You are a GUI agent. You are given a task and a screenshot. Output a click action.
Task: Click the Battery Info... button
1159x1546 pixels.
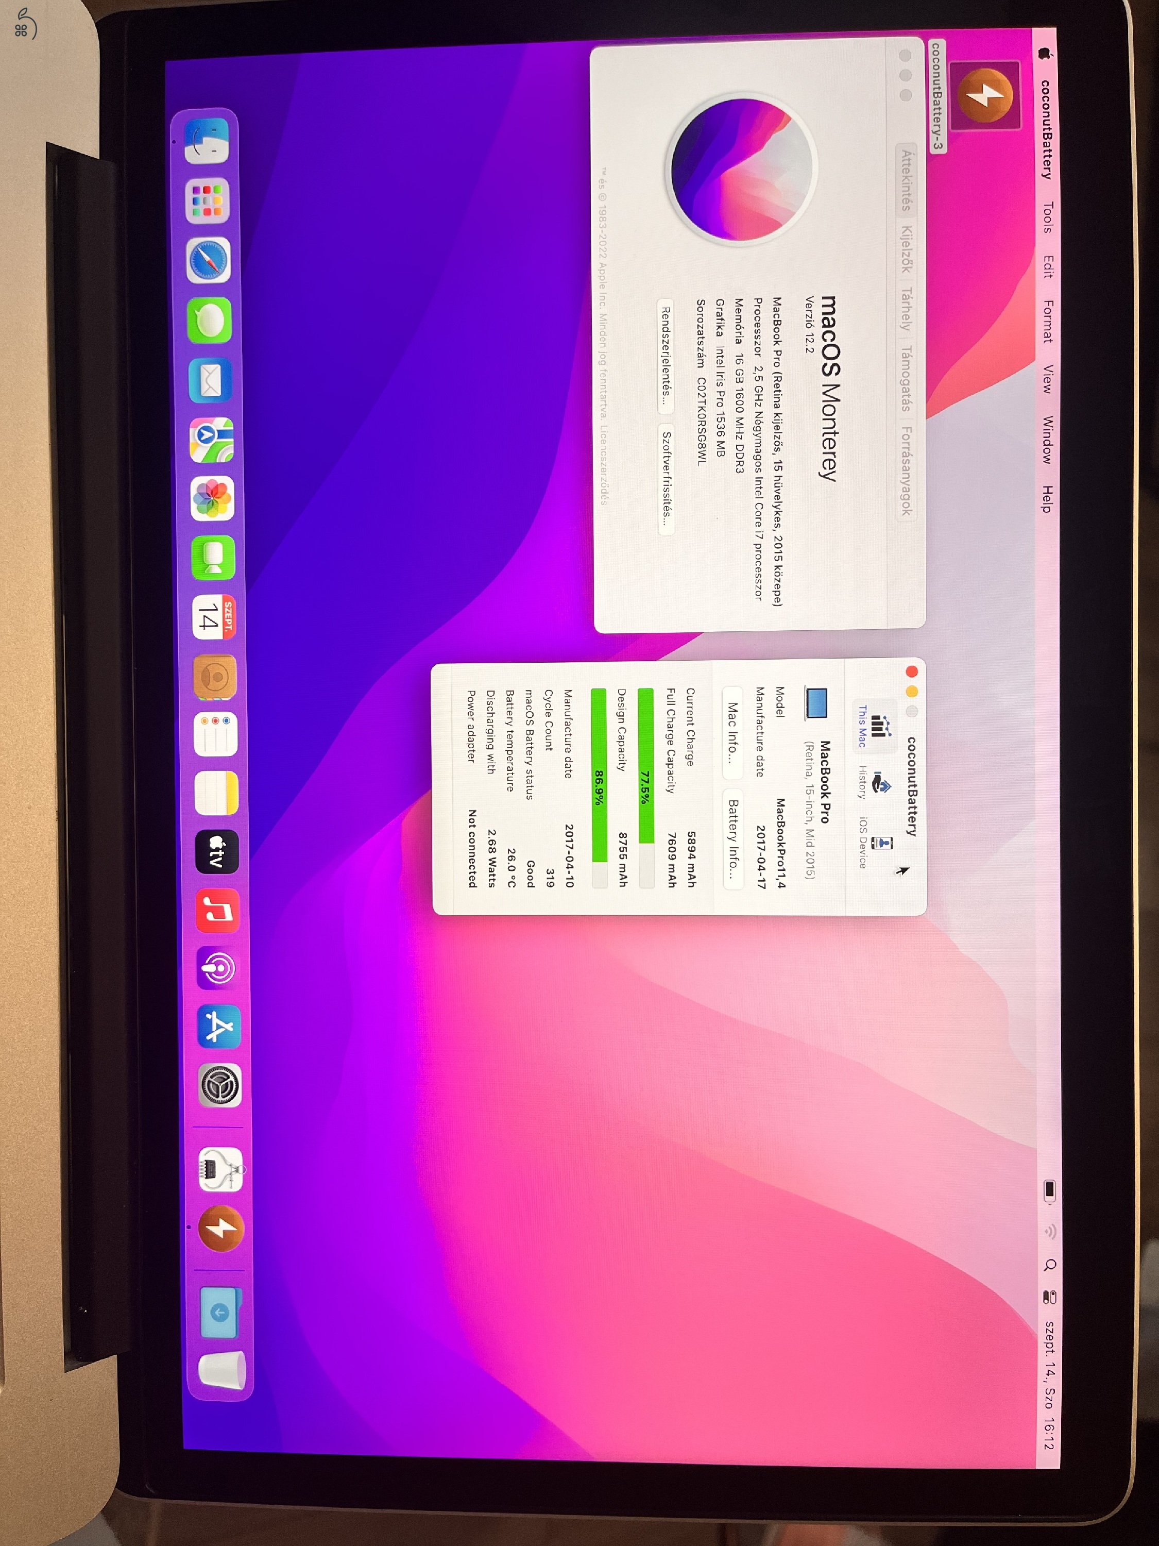pyautogui.click(x=733, y=838)
